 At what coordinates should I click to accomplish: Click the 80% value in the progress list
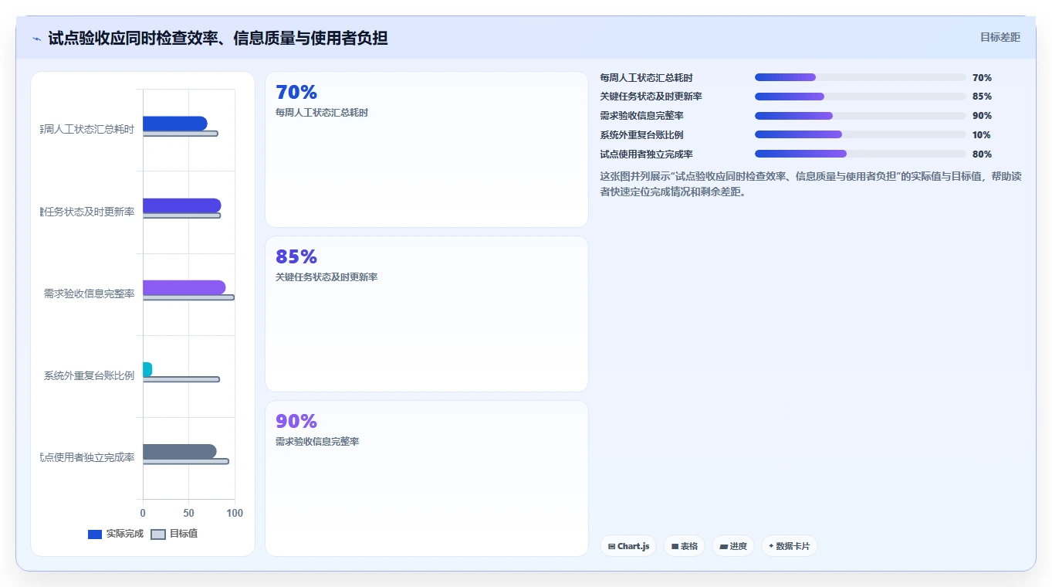pos(982,154)
